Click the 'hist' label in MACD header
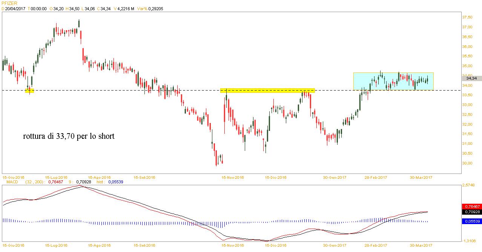The width and height of the screenshot is (482, 252). coord(101,182)
